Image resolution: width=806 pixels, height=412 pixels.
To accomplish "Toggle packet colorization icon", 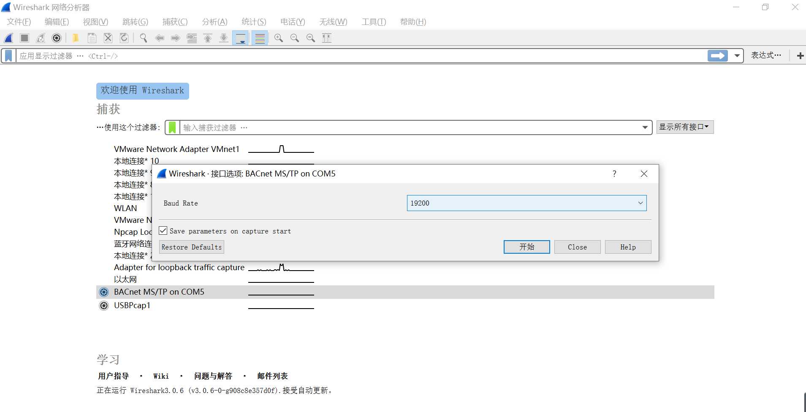I will coord(260,38).
